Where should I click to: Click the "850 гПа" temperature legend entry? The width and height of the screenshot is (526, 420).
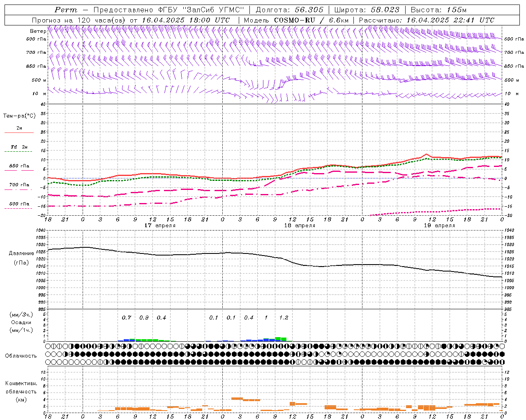tap(19, 166)
